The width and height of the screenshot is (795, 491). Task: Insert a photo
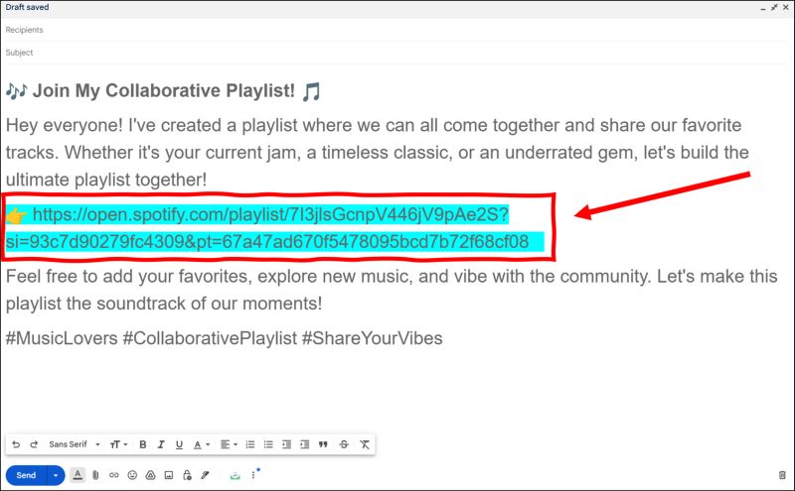click(x=169, y=475)
